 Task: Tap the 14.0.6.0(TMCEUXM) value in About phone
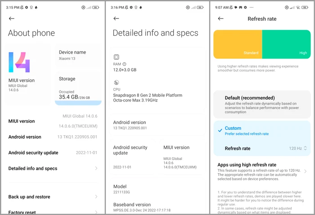[78, 126]
